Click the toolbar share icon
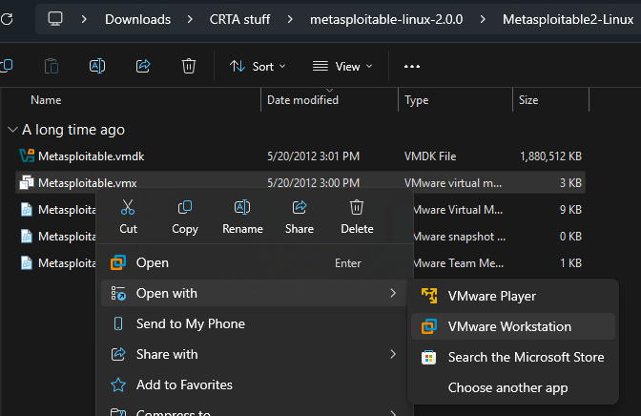Screen dimensions: 641x416 click(x=143, y=66)
